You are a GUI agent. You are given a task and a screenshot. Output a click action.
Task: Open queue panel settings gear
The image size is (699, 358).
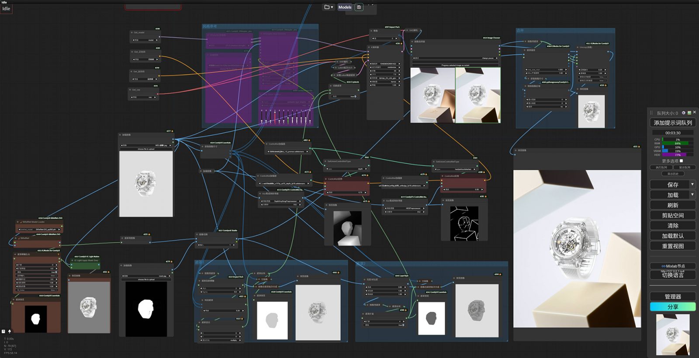(x=684, y=113)
